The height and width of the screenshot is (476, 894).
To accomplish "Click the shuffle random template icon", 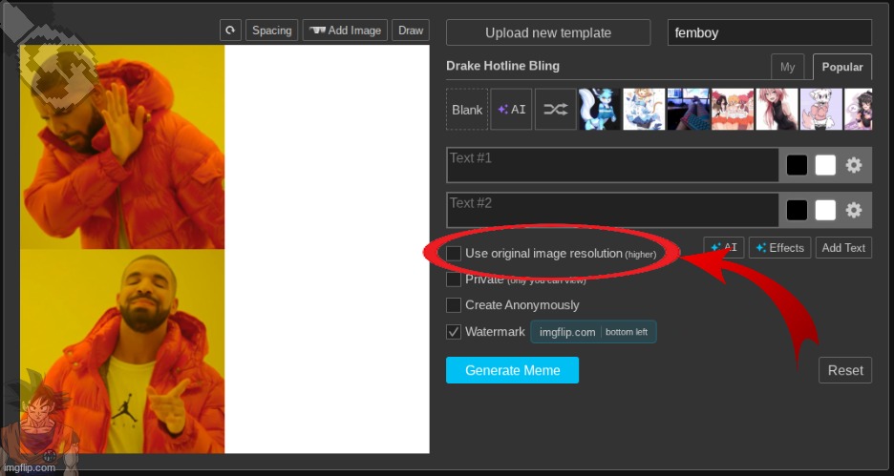I will coord(556,110).
